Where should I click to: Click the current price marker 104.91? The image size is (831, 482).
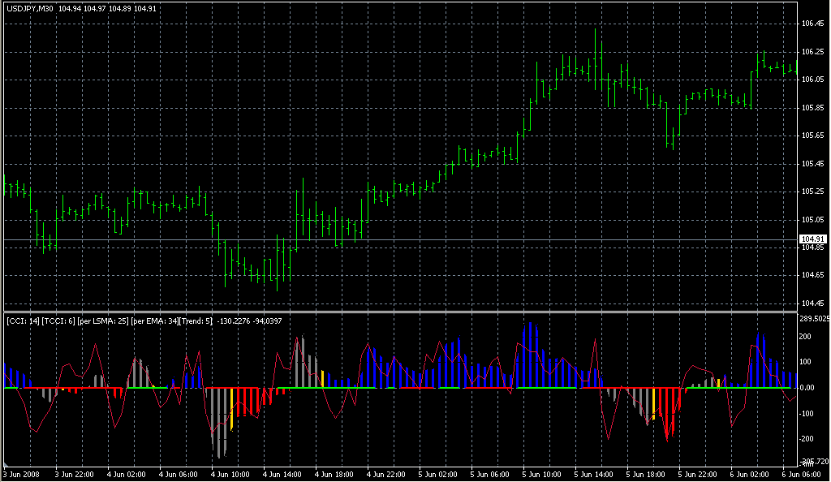pos(812,239)
